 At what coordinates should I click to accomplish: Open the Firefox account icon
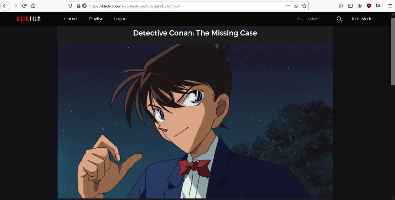[360, 6]
